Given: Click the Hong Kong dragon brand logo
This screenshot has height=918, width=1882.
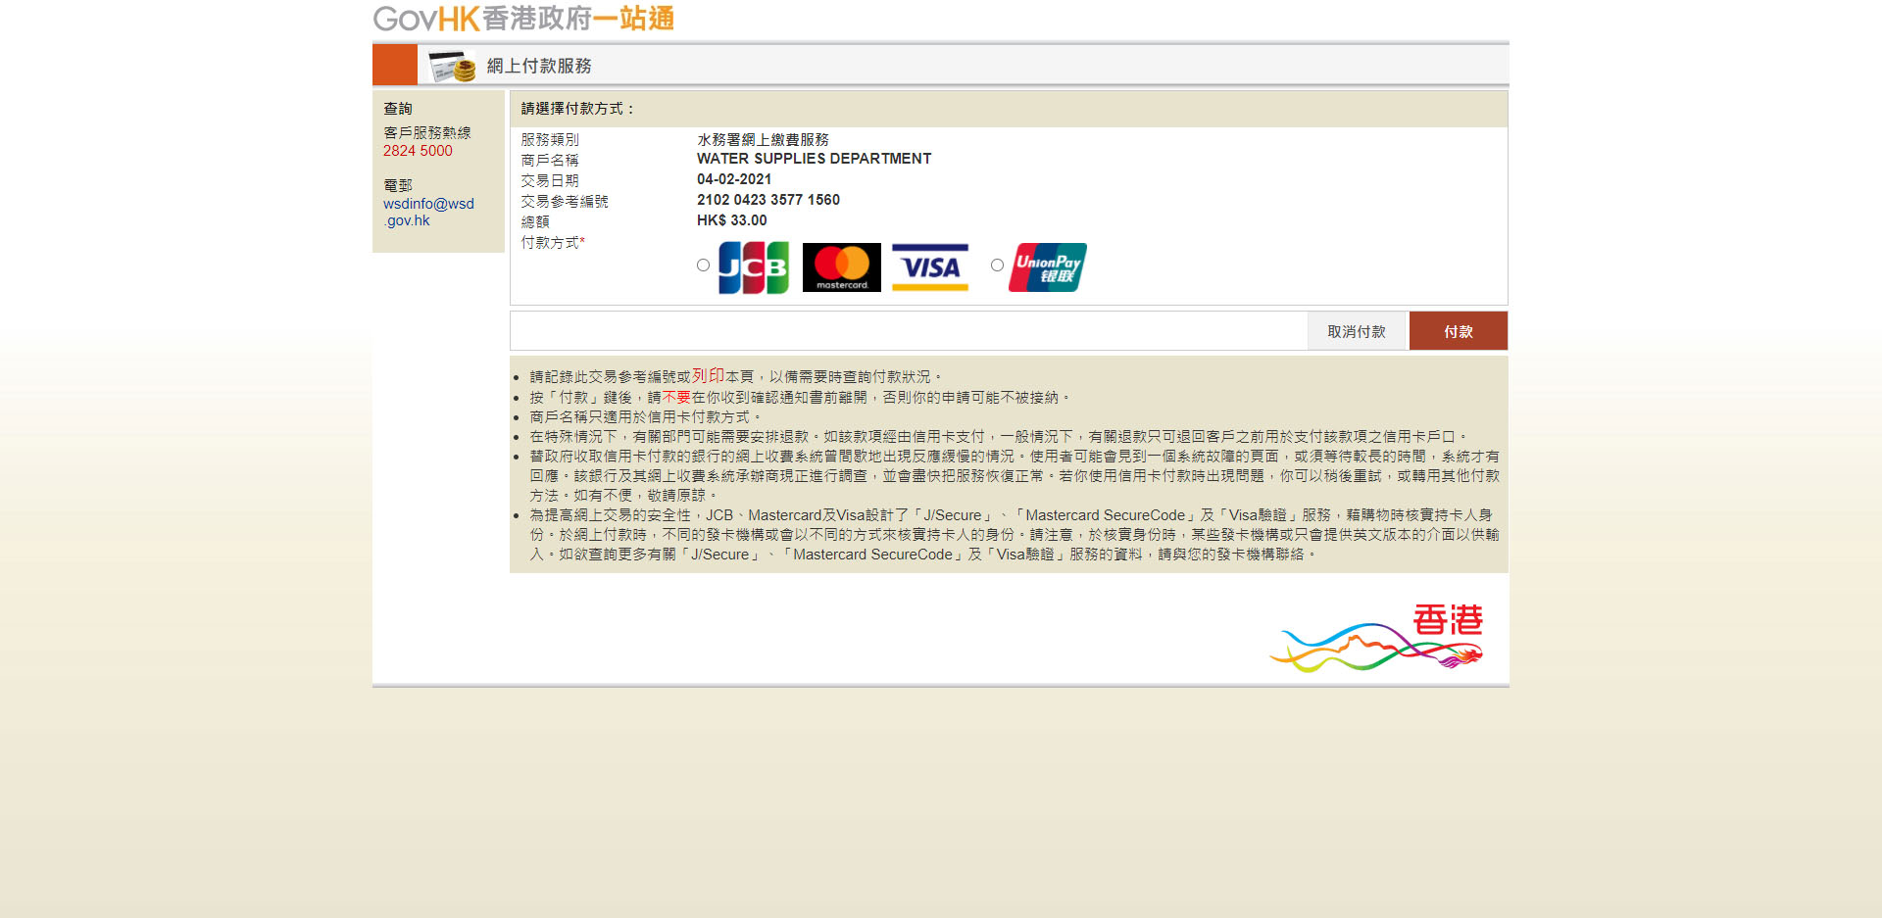Looking at the screenshot, I should 1376,638.
